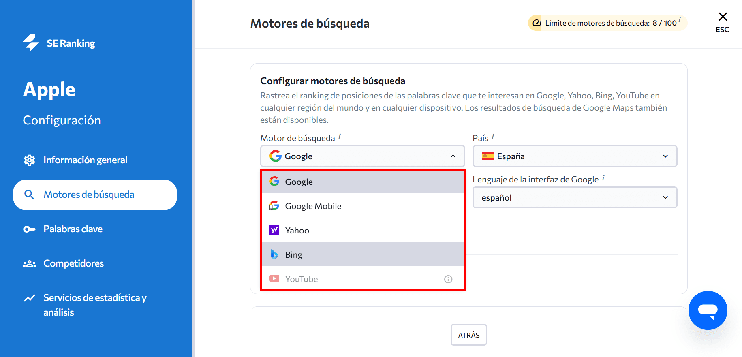
Task: Open the Competidores section
Action: click(x=74, y=264)
